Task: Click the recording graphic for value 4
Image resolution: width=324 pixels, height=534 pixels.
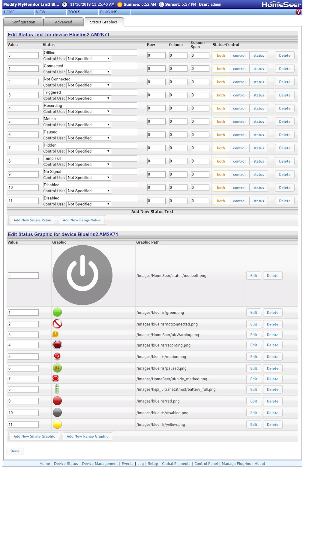Action: pyautogui.click(x=57, y=345)
